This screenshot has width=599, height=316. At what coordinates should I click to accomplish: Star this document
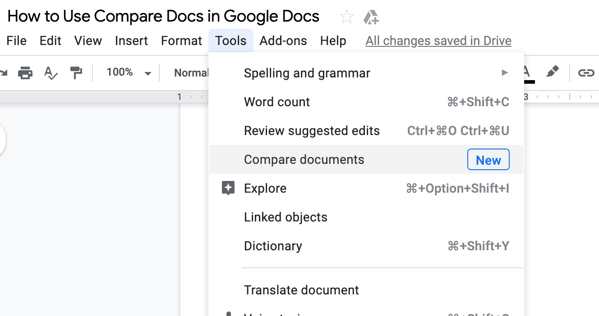(x=347, y=17)
